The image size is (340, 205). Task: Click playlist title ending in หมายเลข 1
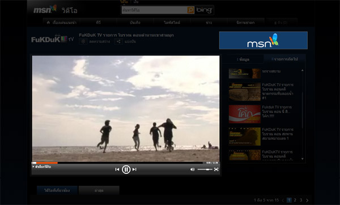coord(278,134)
